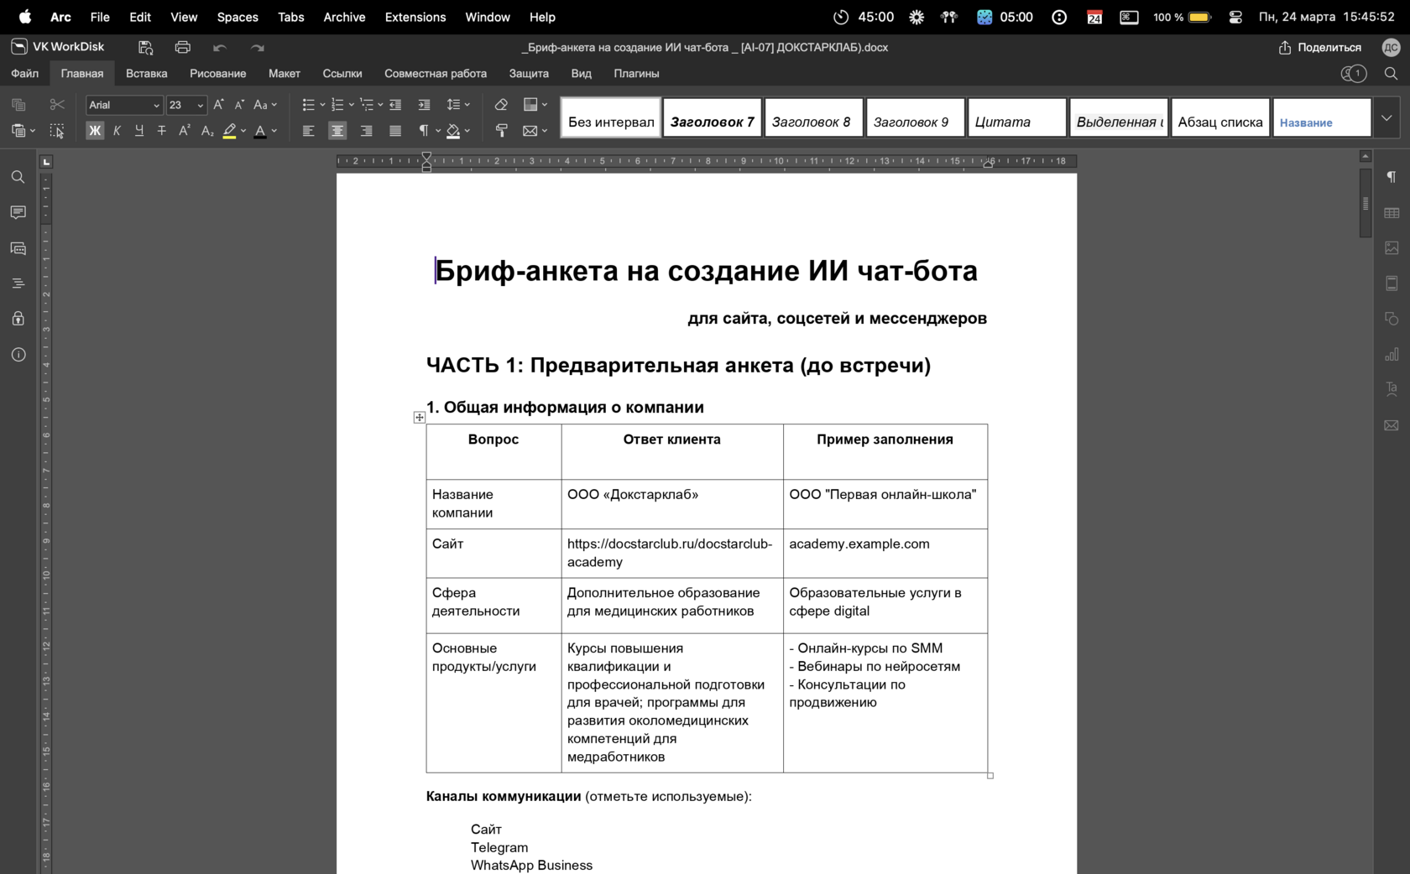The height and width of the screenshot is (874, 1410).
Task: Justify the paragraph text
Action: (x=395, y=131)
